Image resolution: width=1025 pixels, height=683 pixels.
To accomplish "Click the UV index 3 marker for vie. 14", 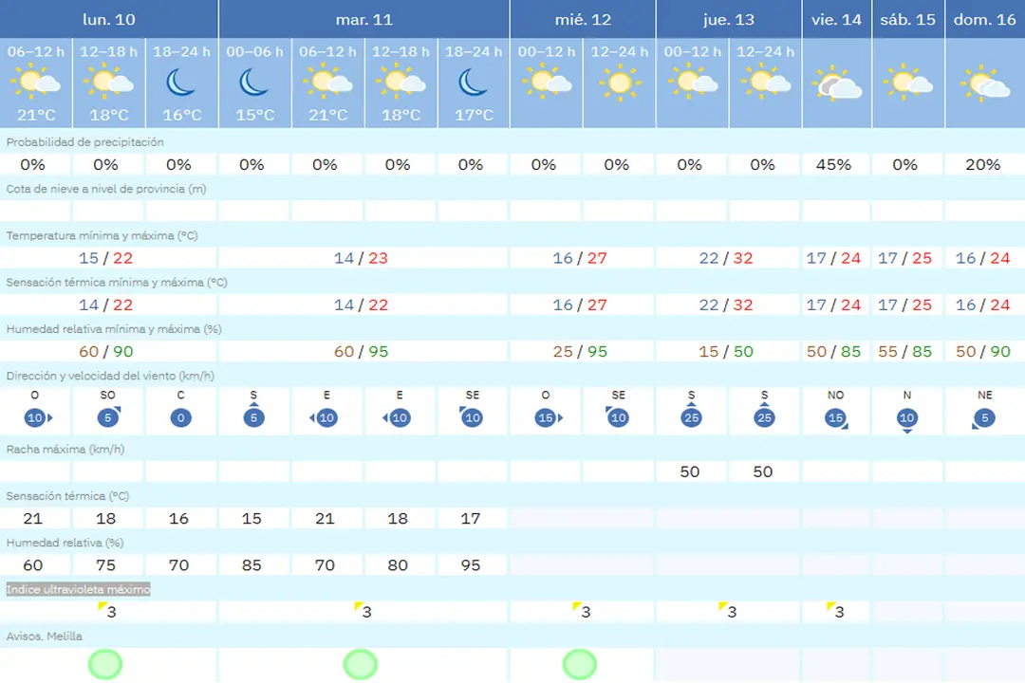I will point(835,611).
